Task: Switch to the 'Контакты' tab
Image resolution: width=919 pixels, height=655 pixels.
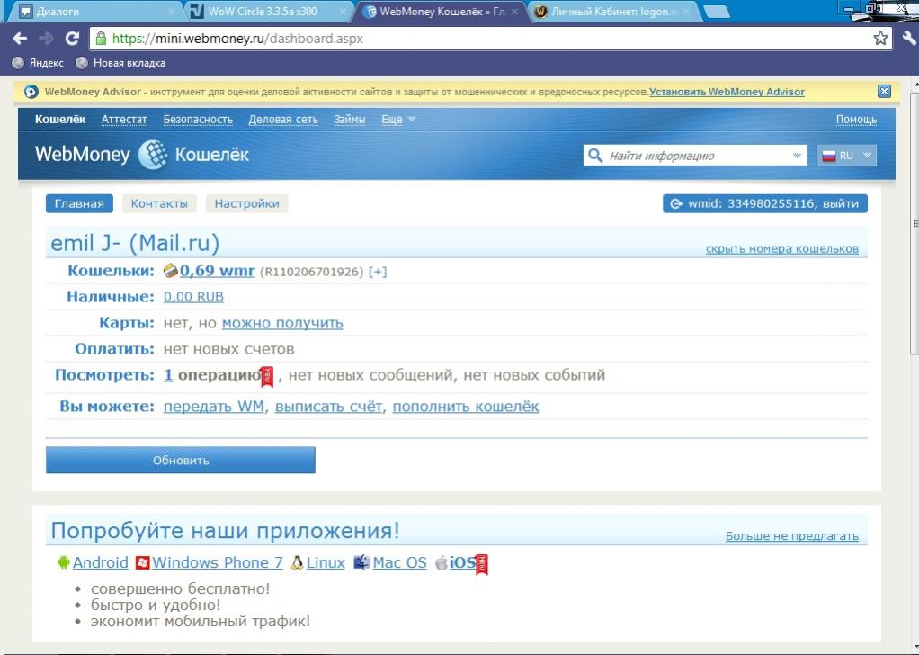Action: pyautogui.click(x=159, y=203)
